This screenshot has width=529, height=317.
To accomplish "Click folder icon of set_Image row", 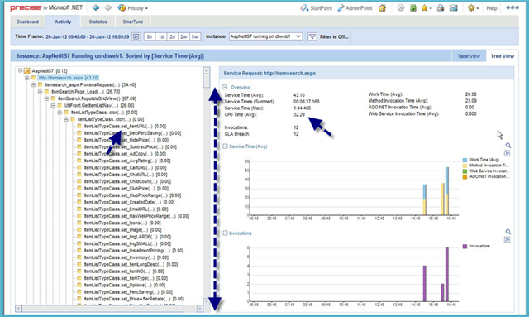I will pyautogui.click(x=79, y=229).
